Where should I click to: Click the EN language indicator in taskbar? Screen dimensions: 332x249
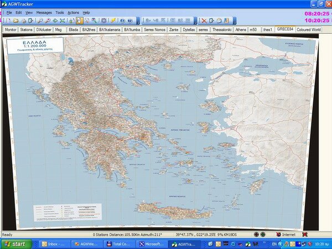(274, 244)
